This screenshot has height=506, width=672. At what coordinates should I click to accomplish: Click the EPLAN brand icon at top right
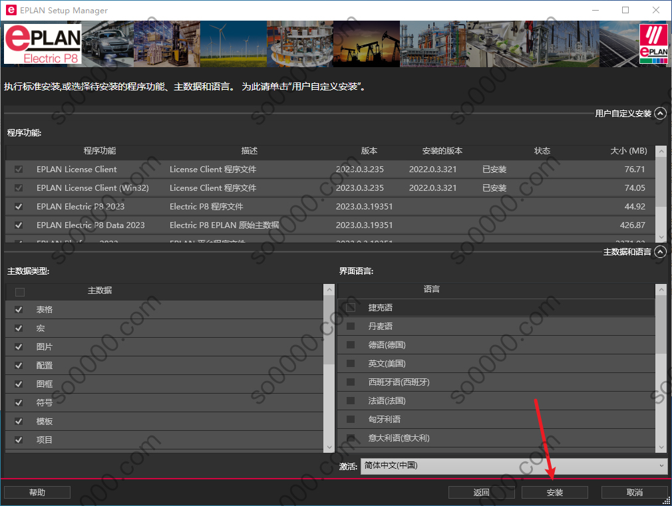click(653, 44)
